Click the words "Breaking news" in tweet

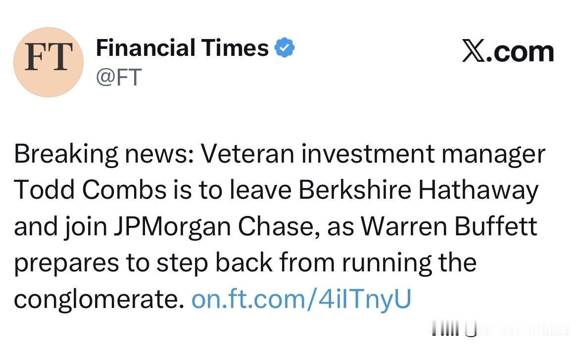click(104, 155)
